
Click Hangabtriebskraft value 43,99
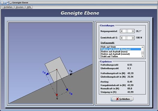[x=130, y=85]
